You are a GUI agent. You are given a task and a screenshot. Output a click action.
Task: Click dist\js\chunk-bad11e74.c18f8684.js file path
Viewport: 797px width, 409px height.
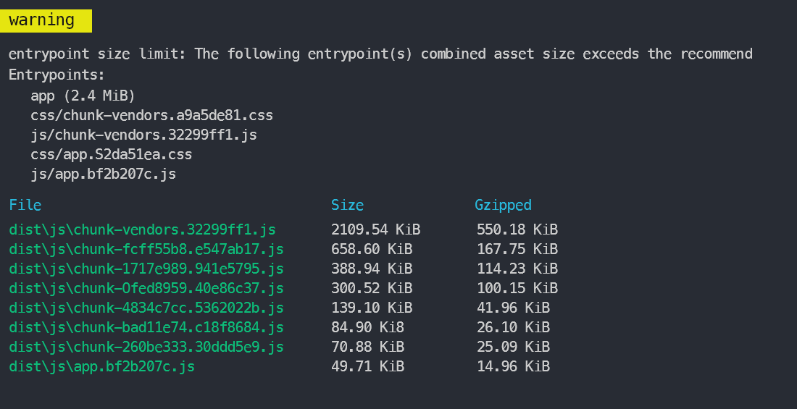[x=146, y=327]
